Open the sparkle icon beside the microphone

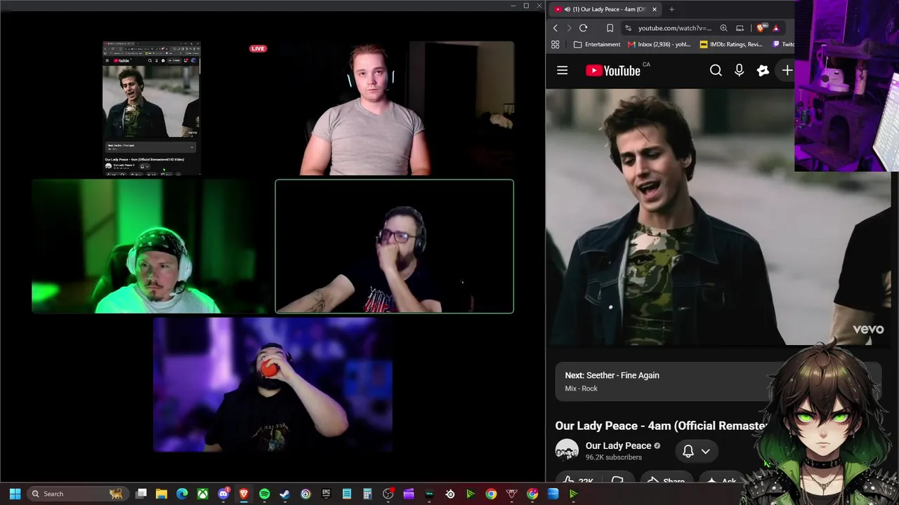(x=763, y=70)
